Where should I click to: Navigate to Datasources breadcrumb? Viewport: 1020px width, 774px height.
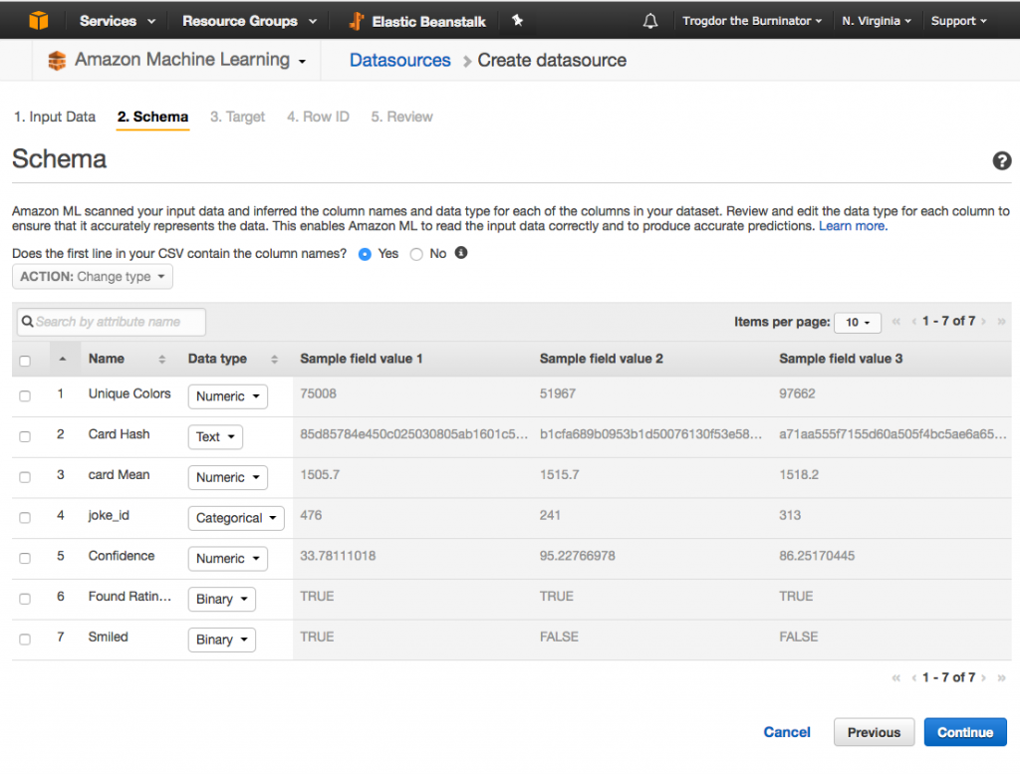click(400, 61)
